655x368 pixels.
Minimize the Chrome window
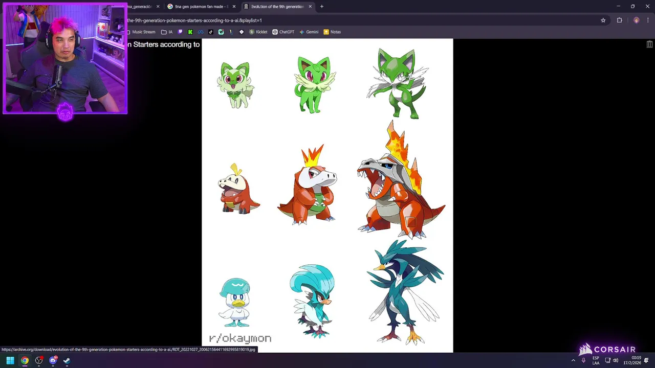point(618,7)
